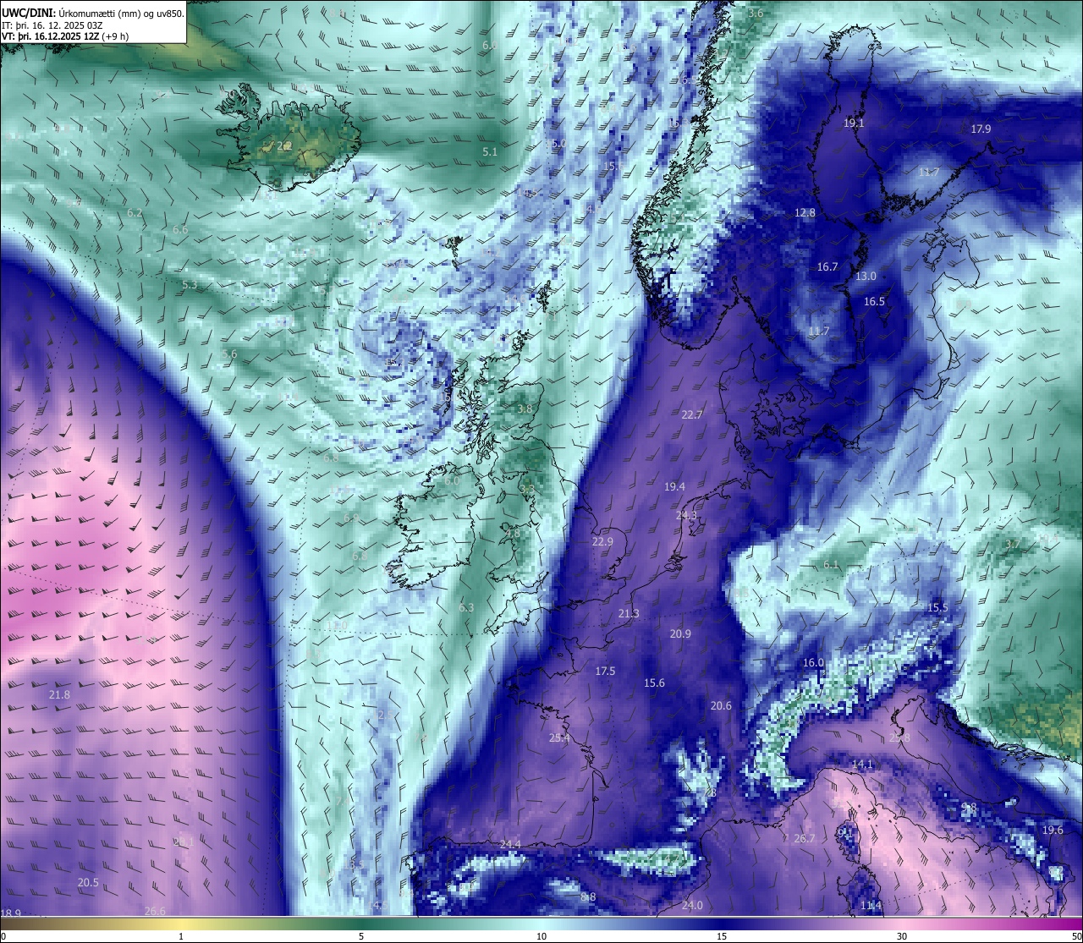Image resolution: width=1083 pixels, height=943 pixels.
Task: Click the color scale label 50
Action: tap(1076, 936)
